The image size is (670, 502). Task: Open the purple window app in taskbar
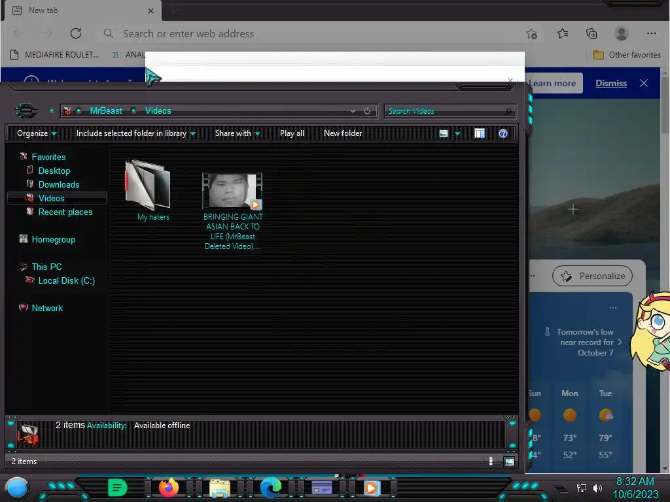(x=321, y=488)
